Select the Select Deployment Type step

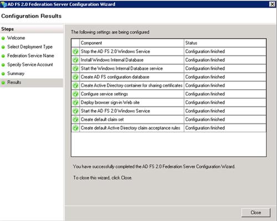[30, 47]
